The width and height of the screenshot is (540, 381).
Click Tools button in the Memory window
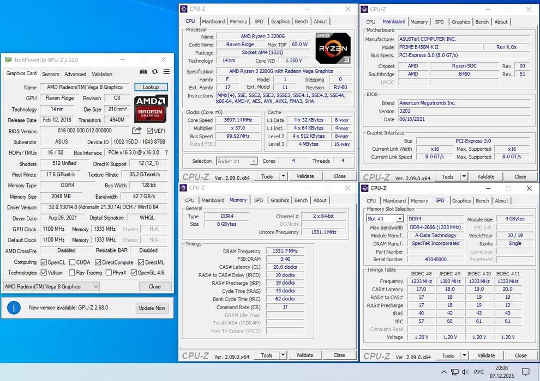click(x=267, y=355)
